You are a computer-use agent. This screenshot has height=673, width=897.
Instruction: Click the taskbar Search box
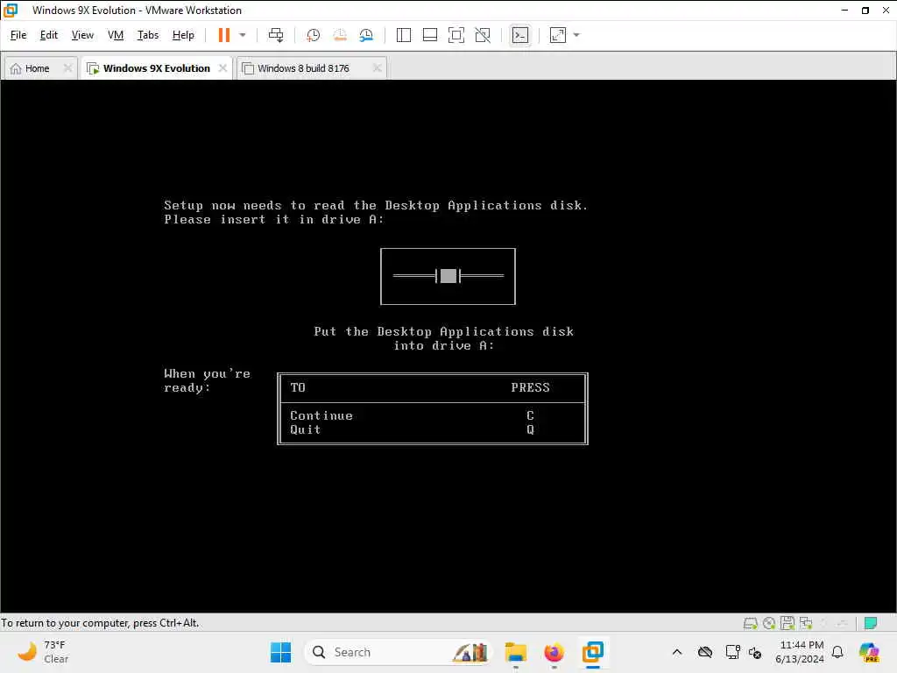pos(399,652)
